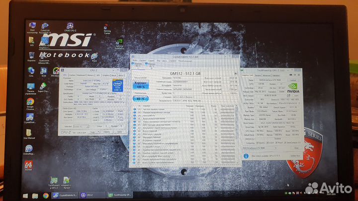Open File Explorer from the taskbar
358x201 pixels.
click(x=35, y=196)
